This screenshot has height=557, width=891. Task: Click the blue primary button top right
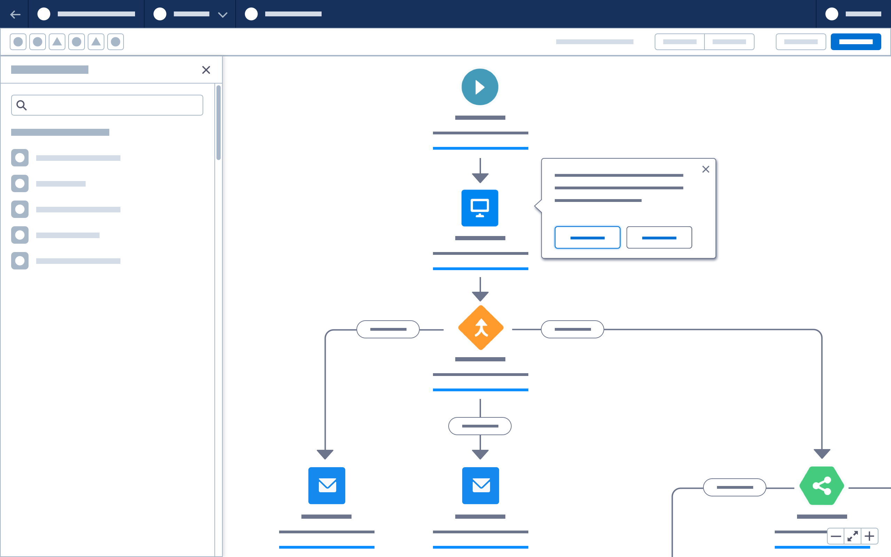tap(855, 42)
